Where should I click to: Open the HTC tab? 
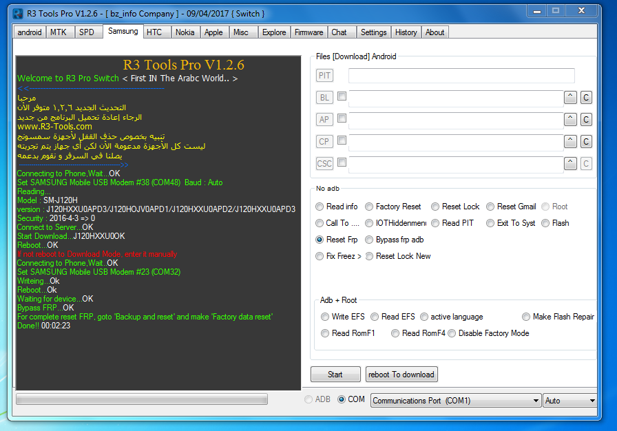(x=157, y=32)
